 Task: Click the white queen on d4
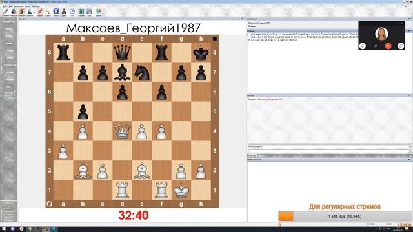click(122, 131)
